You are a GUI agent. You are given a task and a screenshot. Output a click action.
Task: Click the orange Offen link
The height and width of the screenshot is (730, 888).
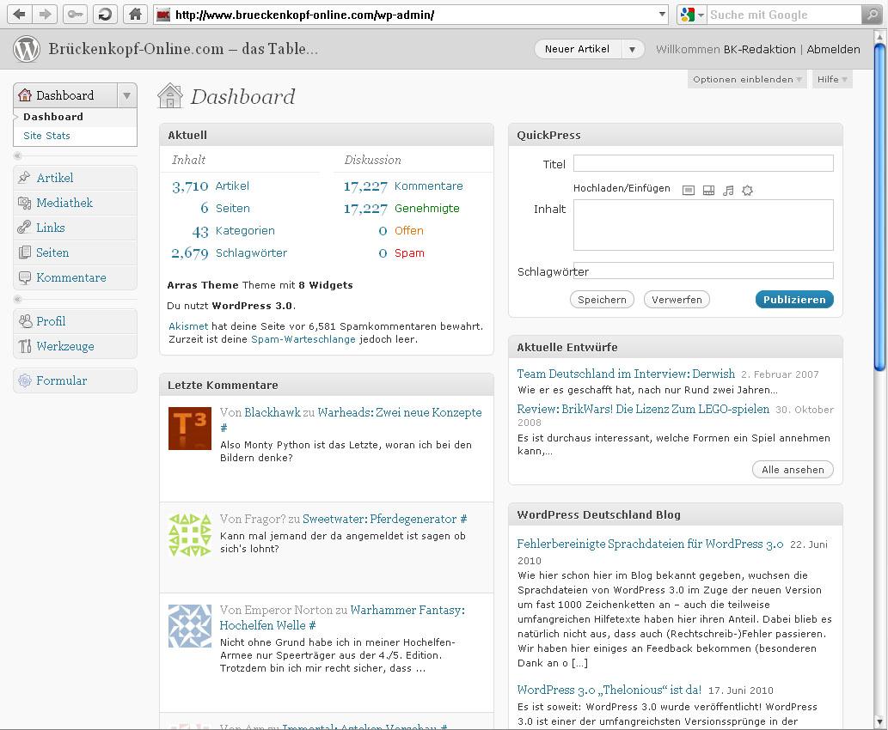(x=409, y=230)
